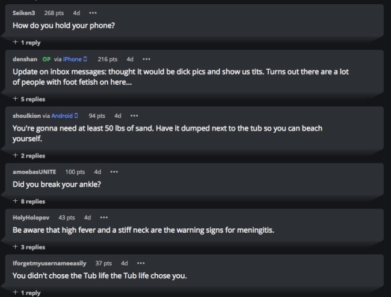
Task: Expand 5 replies under denshan's comment
Action: click(x=29, y=99)
